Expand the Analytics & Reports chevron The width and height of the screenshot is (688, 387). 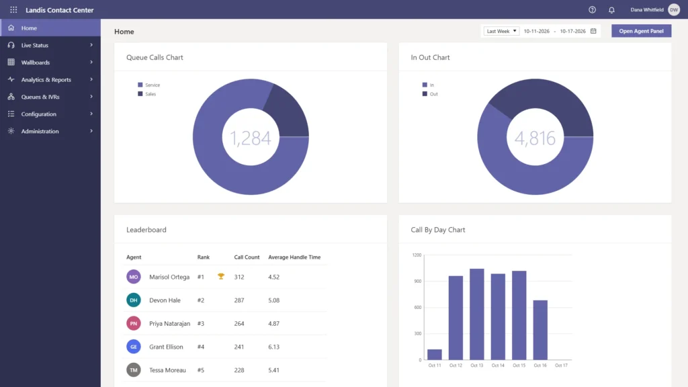[91, 79]
